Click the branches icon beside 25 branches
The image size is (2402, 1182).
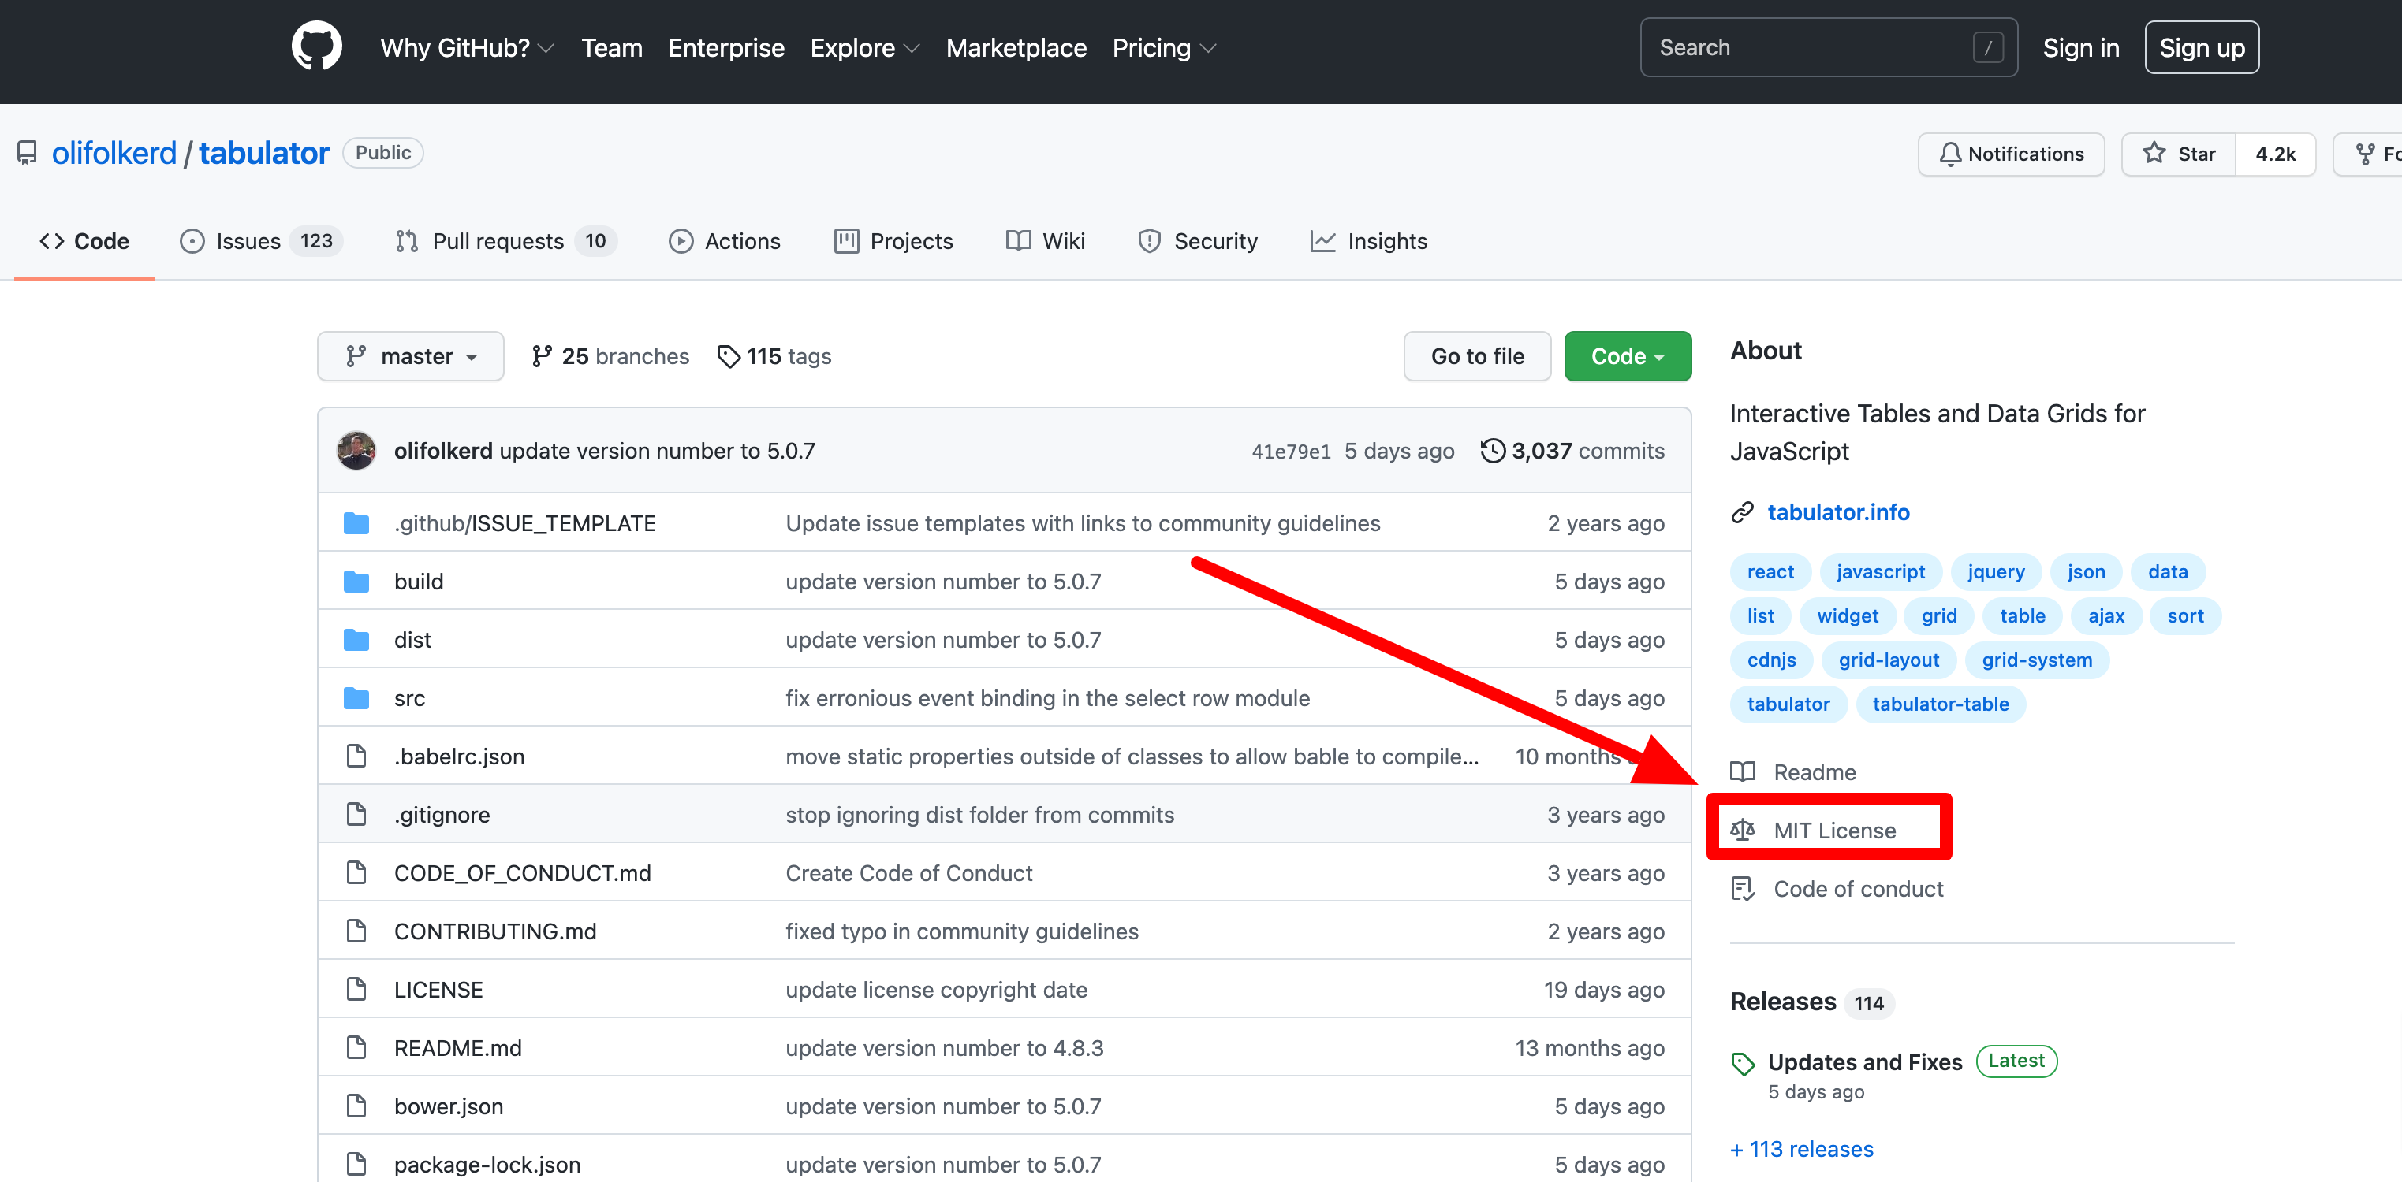(542, 357)
